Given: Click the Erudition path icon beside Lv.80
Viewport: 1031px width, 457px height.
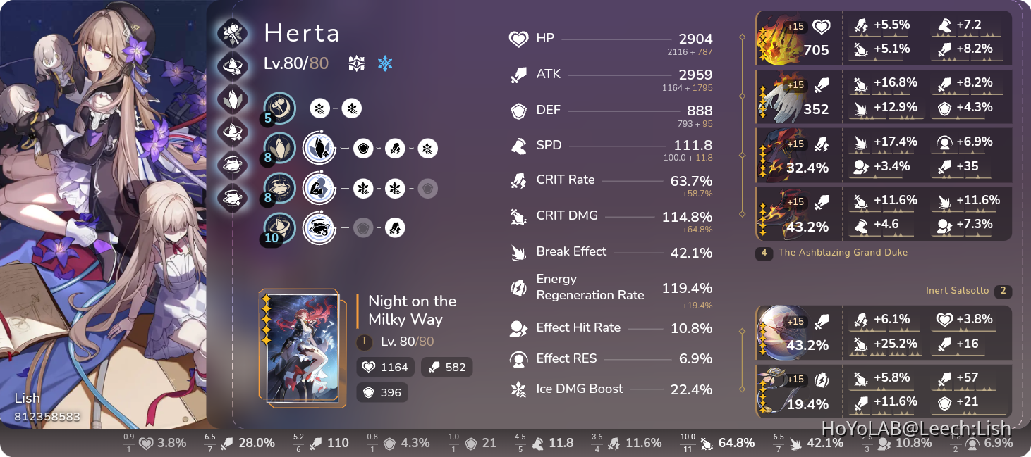Looking at the screenshot, I should point(356,63).
